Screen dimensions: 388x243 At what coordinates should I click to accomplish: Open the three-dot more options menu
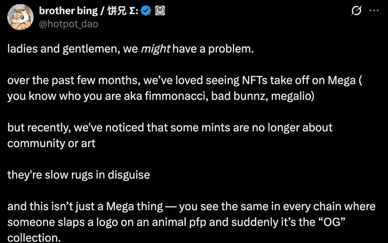[374, 11]
